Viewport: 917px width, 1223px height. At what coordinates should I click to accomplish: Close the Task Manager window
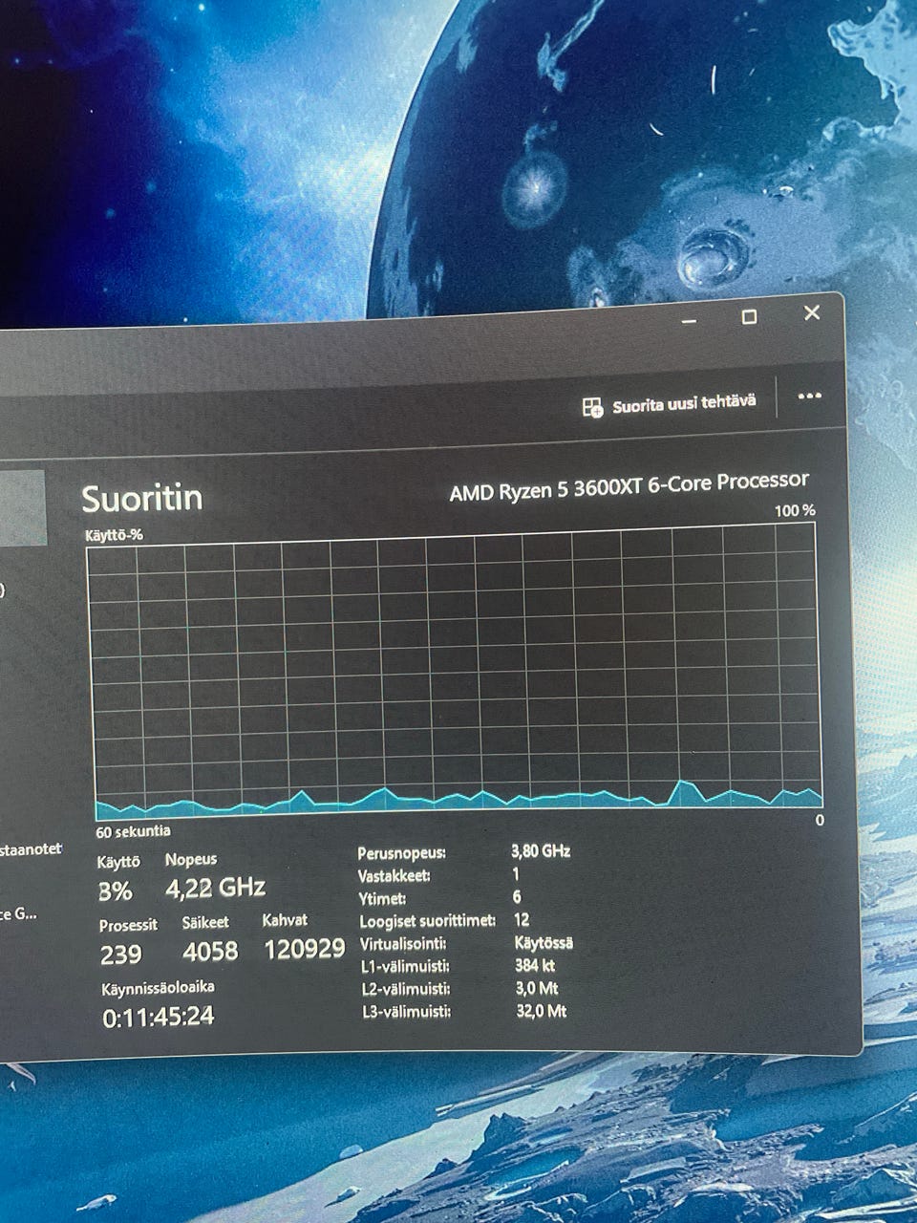pyautogui.click(x=812, y=312)
